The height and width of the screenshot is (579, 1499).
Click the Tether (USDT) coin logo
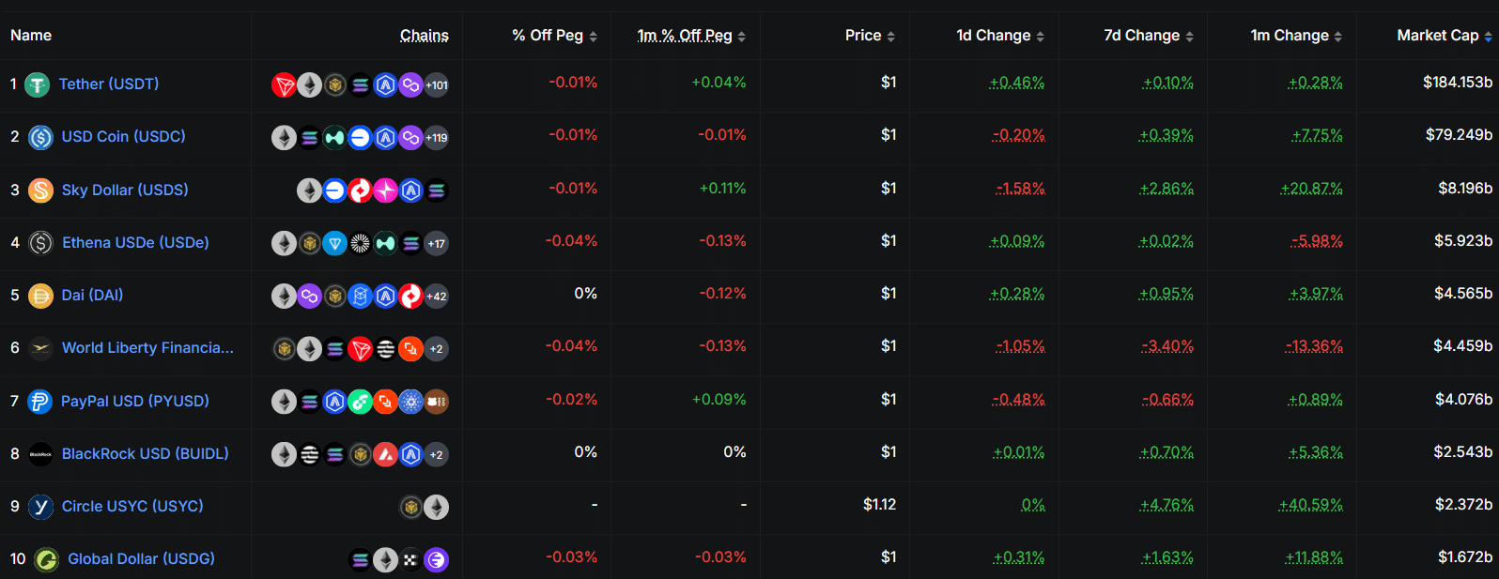(37, 85)
